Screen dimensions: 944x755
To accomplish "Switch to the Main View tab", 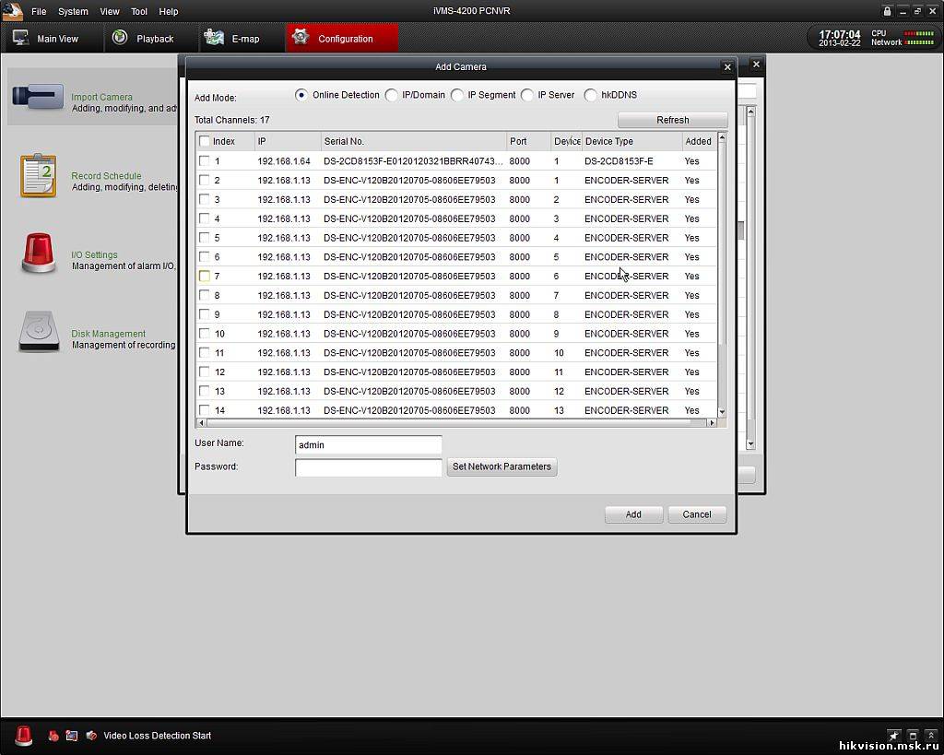I will point(53,38).
